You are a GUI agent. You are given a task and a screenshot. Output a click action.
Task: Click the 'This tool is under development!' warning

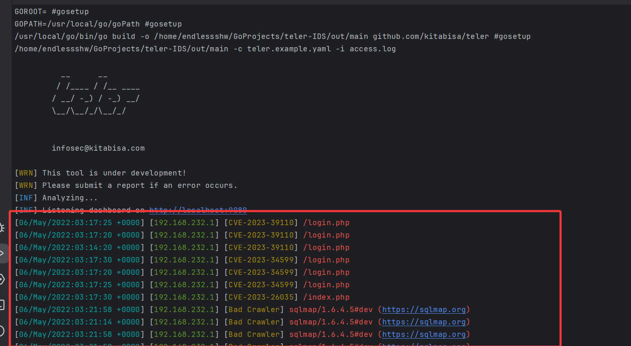coord(114,173)
